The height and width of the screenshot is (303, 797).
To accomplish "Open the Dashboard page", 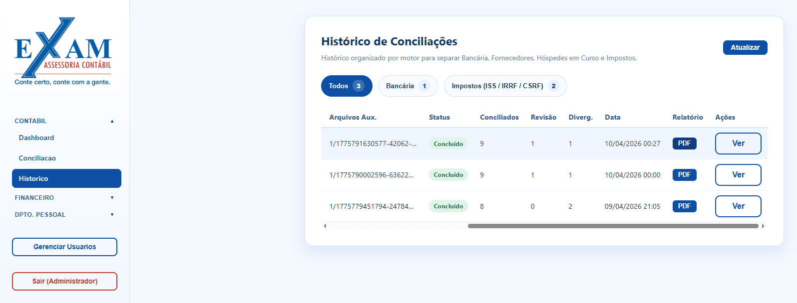I will click(x=36, y=138).
